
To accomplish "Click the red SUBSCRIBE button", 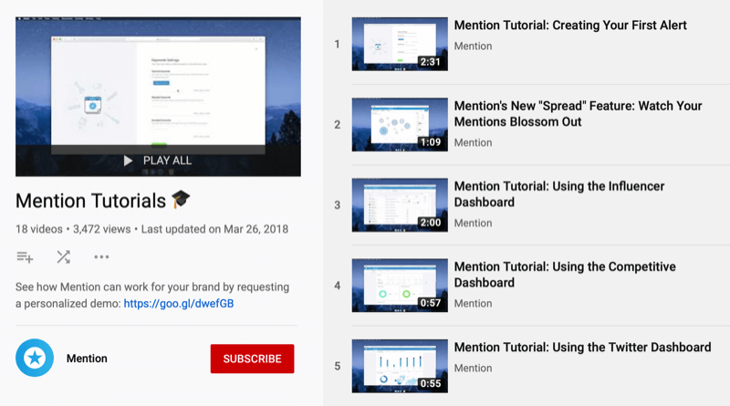I will pos(252,359).
